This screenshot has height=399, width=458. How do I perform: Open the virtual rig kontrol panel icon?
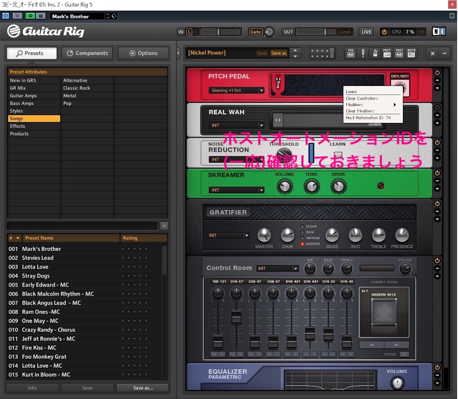coord(322,53)
